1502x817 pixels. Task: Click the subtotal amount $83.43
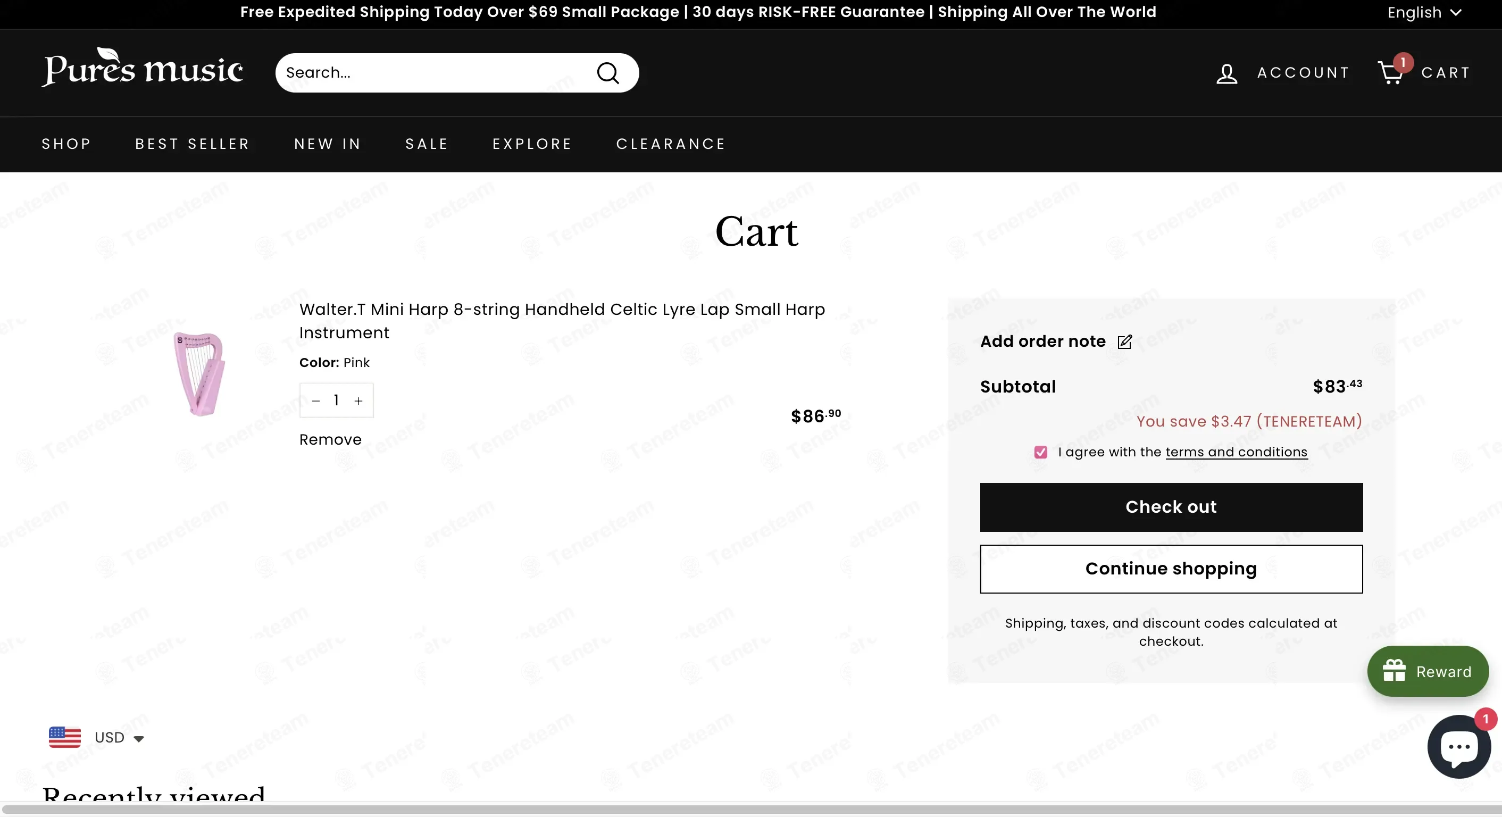[1338, 386]
